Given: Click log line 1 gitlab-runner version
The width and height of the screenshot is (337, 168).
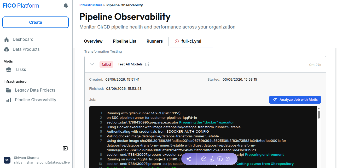Looking at the screenshot, I should point(143,113).
